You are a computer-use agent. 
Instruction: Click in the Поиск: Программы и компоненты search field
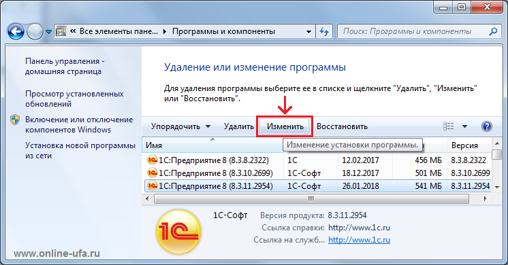tap(413, 31)
